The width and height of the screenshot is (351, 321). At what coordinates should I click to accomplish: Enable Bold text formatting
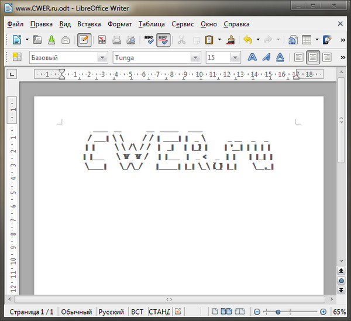click(x=252, y=57)
